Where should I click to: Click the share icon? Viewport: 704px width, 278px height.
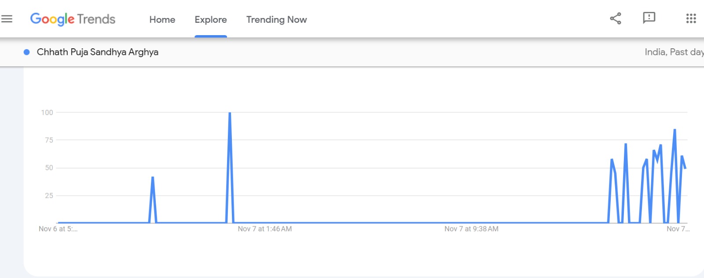[x=615, y=18]
